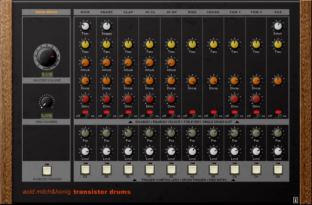This screenshot has height=205, width=312.
Task: Click the XXX Select knob
Action: tap(278, 26)
